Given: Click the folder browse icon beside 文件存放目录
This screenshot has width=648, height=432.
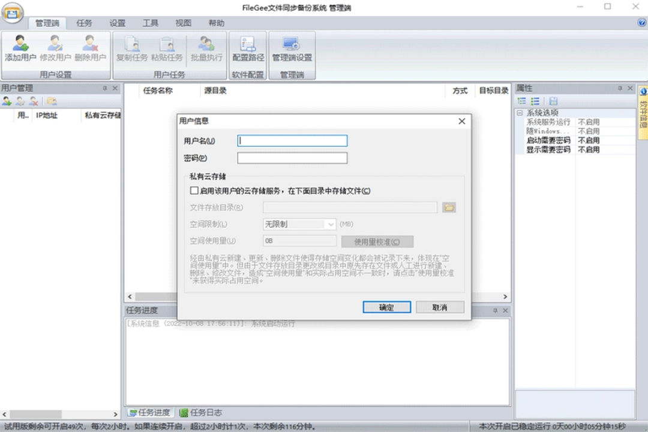Looking at the screenshot, I should (x=449, y=207).
